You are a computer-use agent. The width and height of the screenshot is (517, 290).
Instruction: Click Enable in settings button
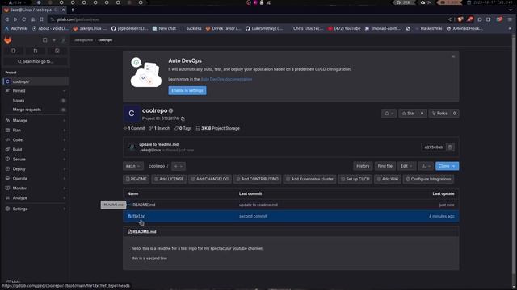[x=187, y=91]
